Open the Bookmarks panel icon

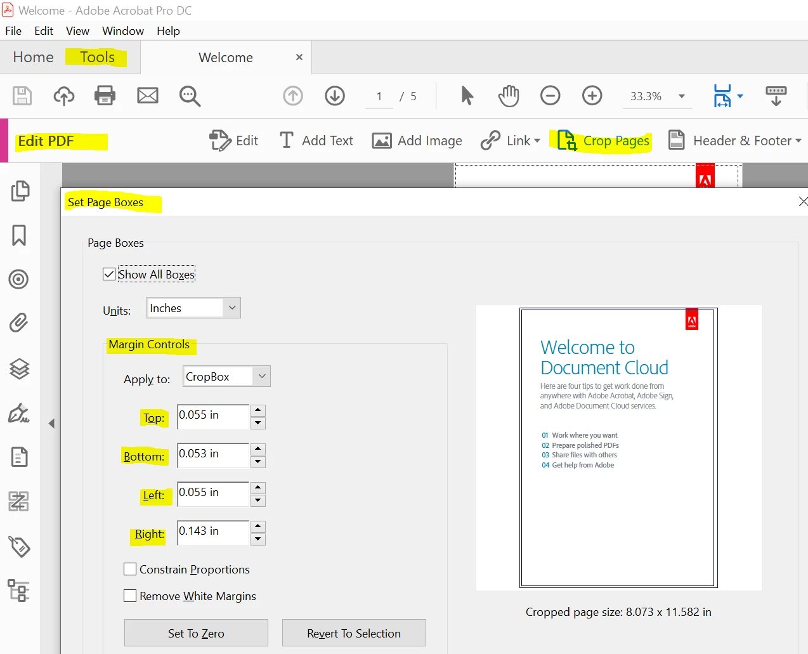[19, 235]
